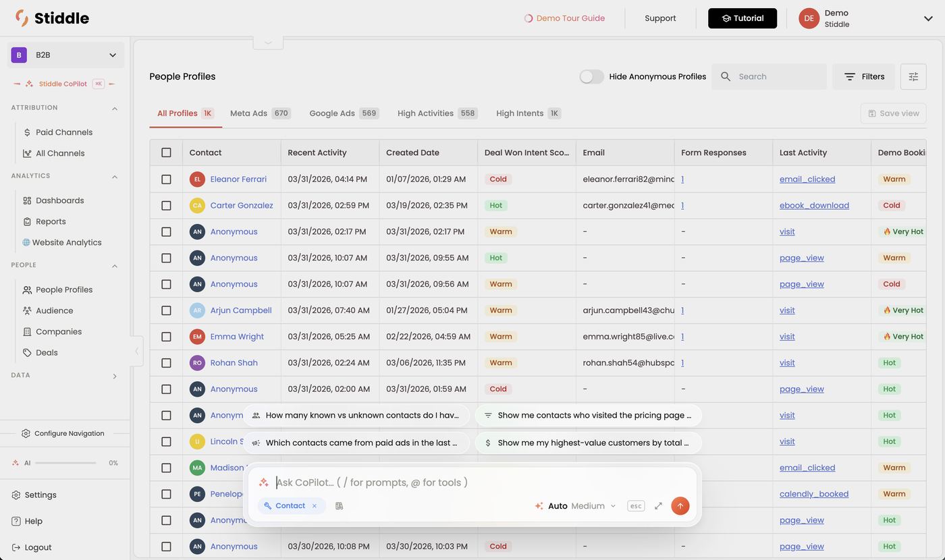Screen dimensions: 945x560
Task: Click the Tutorial button
Action: point(742,18)
